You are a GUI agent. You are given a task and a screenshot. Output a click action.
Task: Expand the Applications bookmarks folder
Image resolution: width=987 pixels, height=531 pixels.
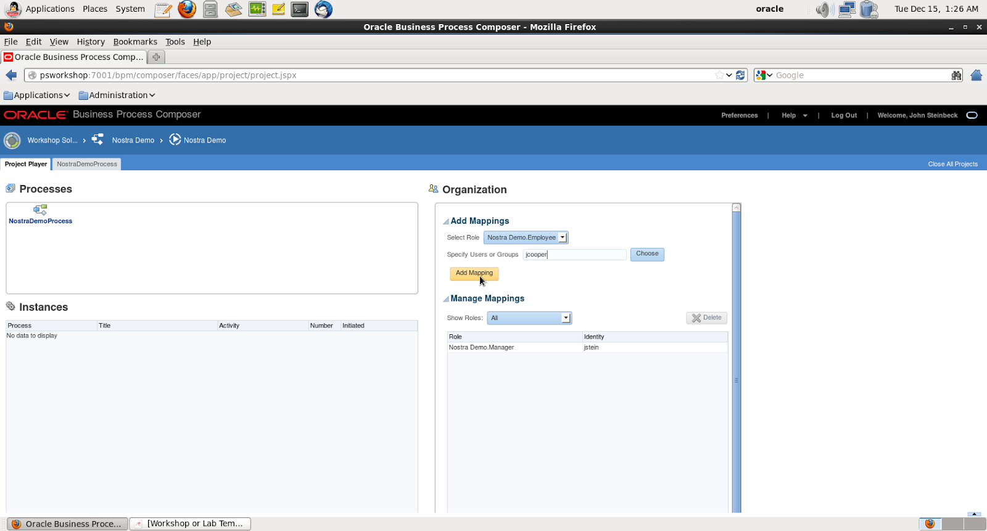coord(36,95)
